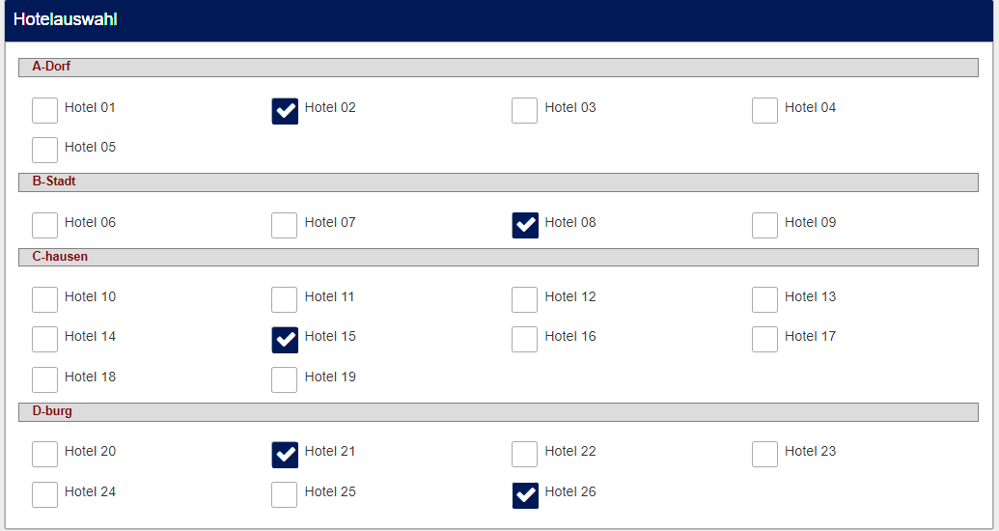The width and height of the screenshot is (999, 531).
Task: Tick the Hotel 05 checkbox
Action: point(44,150)
